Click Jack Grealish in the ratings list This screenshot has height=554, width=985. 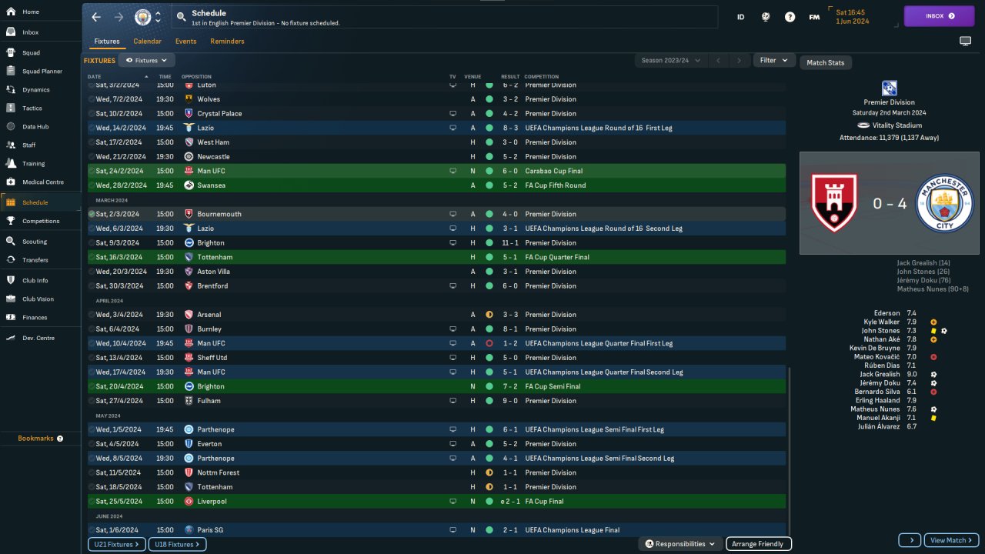click(880, 374)
